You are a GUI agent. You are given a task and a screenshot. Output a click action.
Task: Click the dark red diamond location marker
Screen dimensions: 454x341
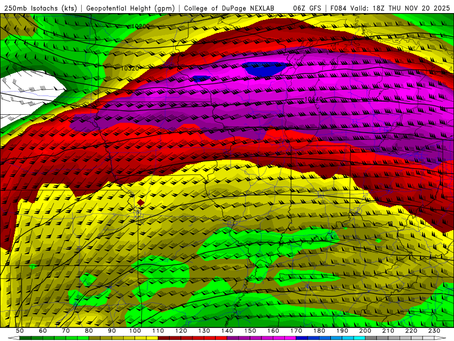pos(140,203)
